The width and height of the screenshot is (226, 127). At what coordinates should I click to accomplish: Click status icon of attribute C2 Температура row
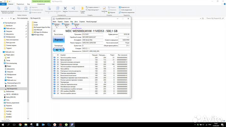(55, 82)
